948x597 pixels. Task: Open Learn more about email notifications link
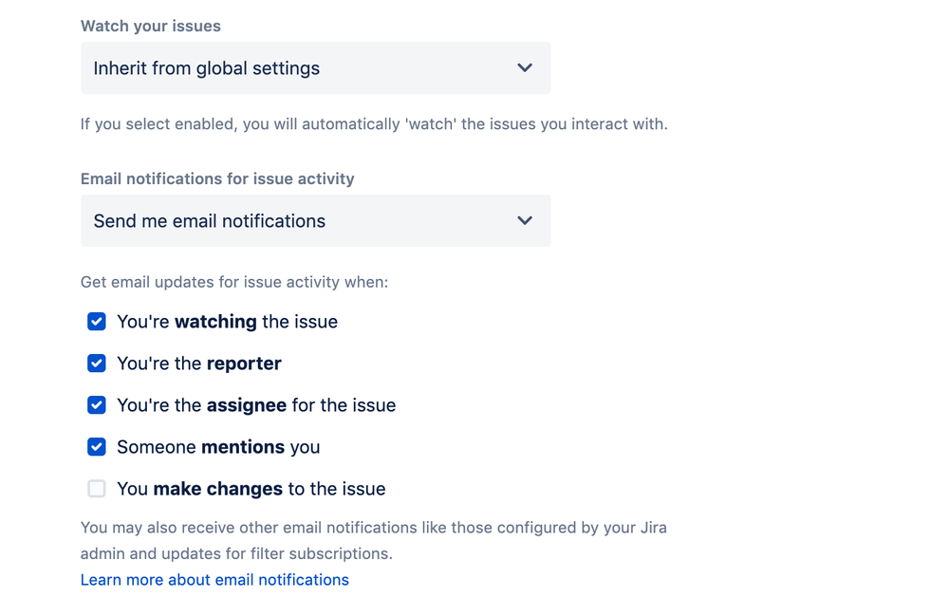(214, 580)
